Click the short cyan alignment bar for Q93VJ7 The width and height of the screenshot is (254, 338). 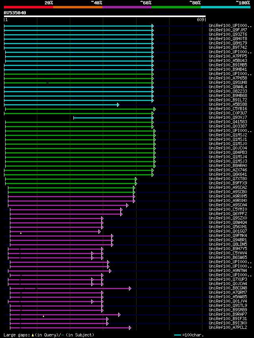[113, 118]
